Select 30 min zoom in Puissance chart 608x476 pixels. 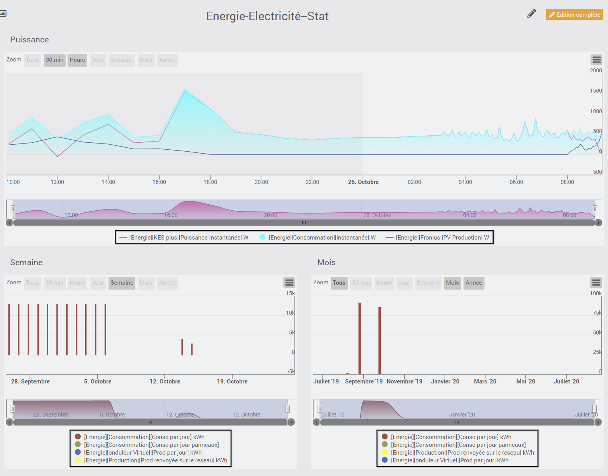point(54,60)
